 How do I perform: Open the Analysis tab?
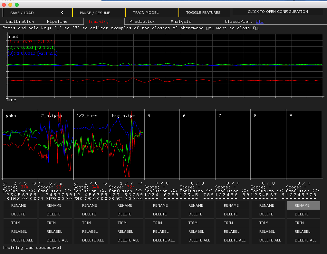coord(181,22)
